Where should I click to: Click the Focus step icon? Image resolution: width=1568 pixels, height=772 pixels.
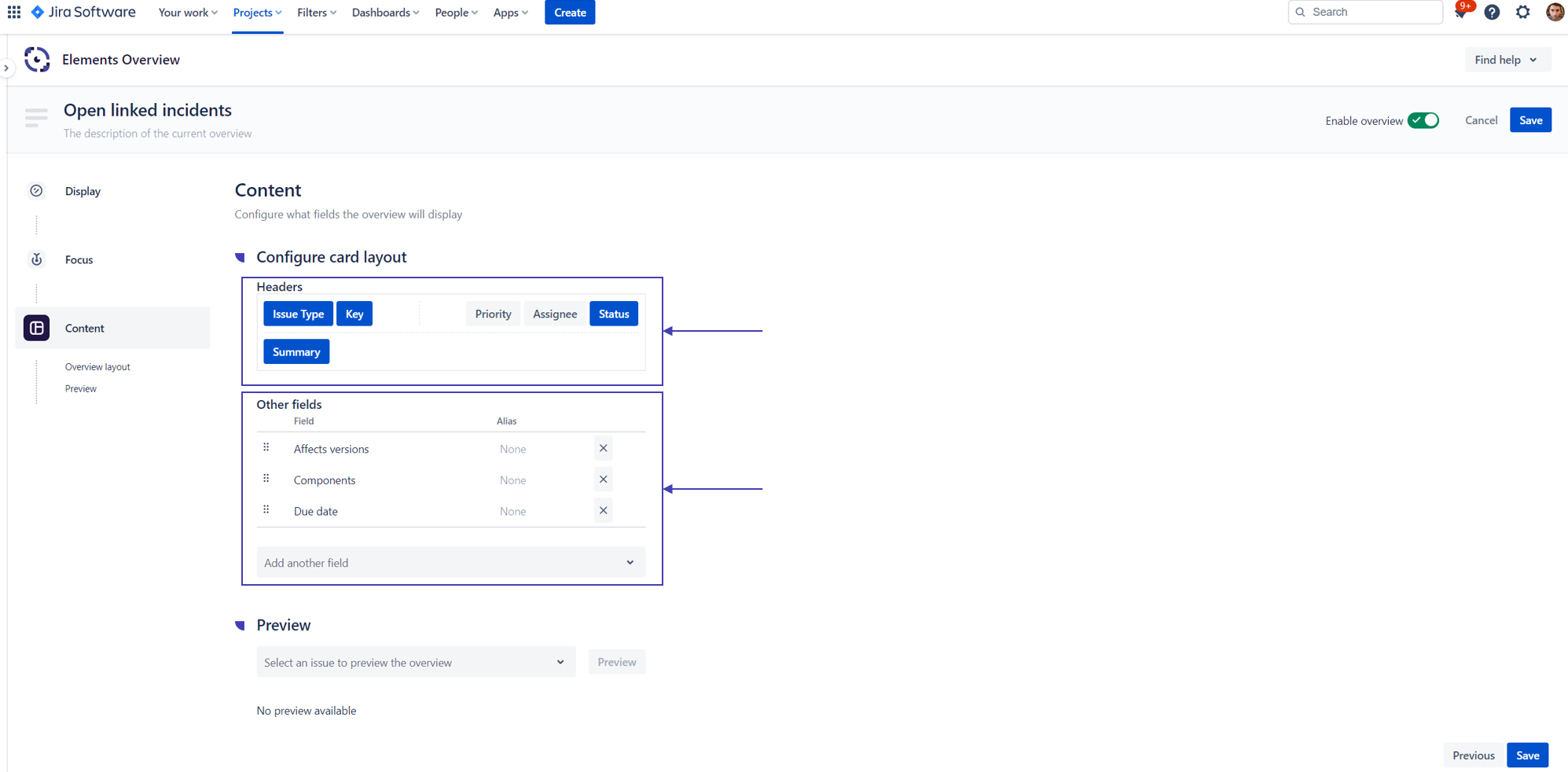[x=36, y=259]
